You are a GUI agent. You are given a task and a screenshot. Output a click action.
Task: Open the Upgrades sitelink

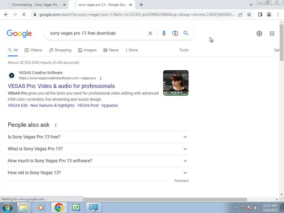click(x=110, y=105)
